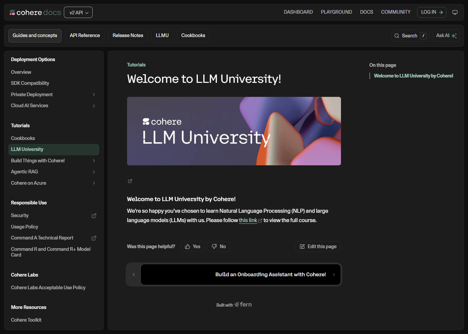Click Command A Technical Report external icon
Screen dimensions: 468x334
coord(94,238)
